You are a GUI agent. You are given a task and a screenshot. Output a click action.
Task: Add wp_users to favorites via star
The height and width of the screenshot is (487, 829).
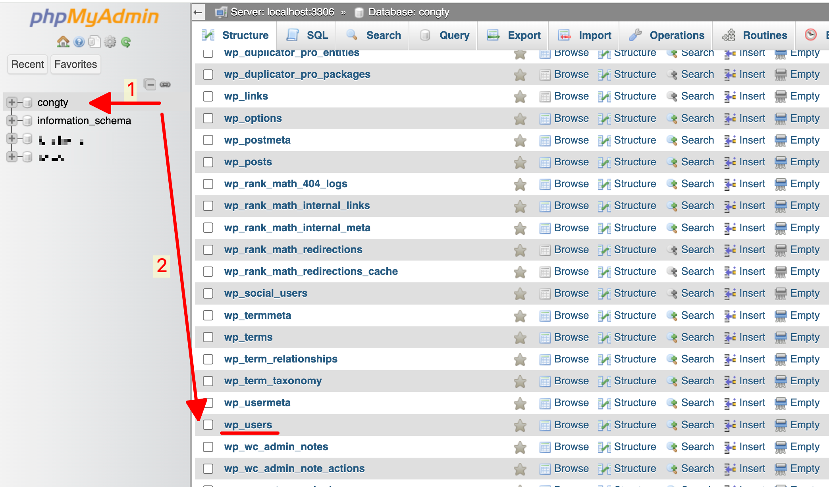pyautogui.click(x=520, y=425)
